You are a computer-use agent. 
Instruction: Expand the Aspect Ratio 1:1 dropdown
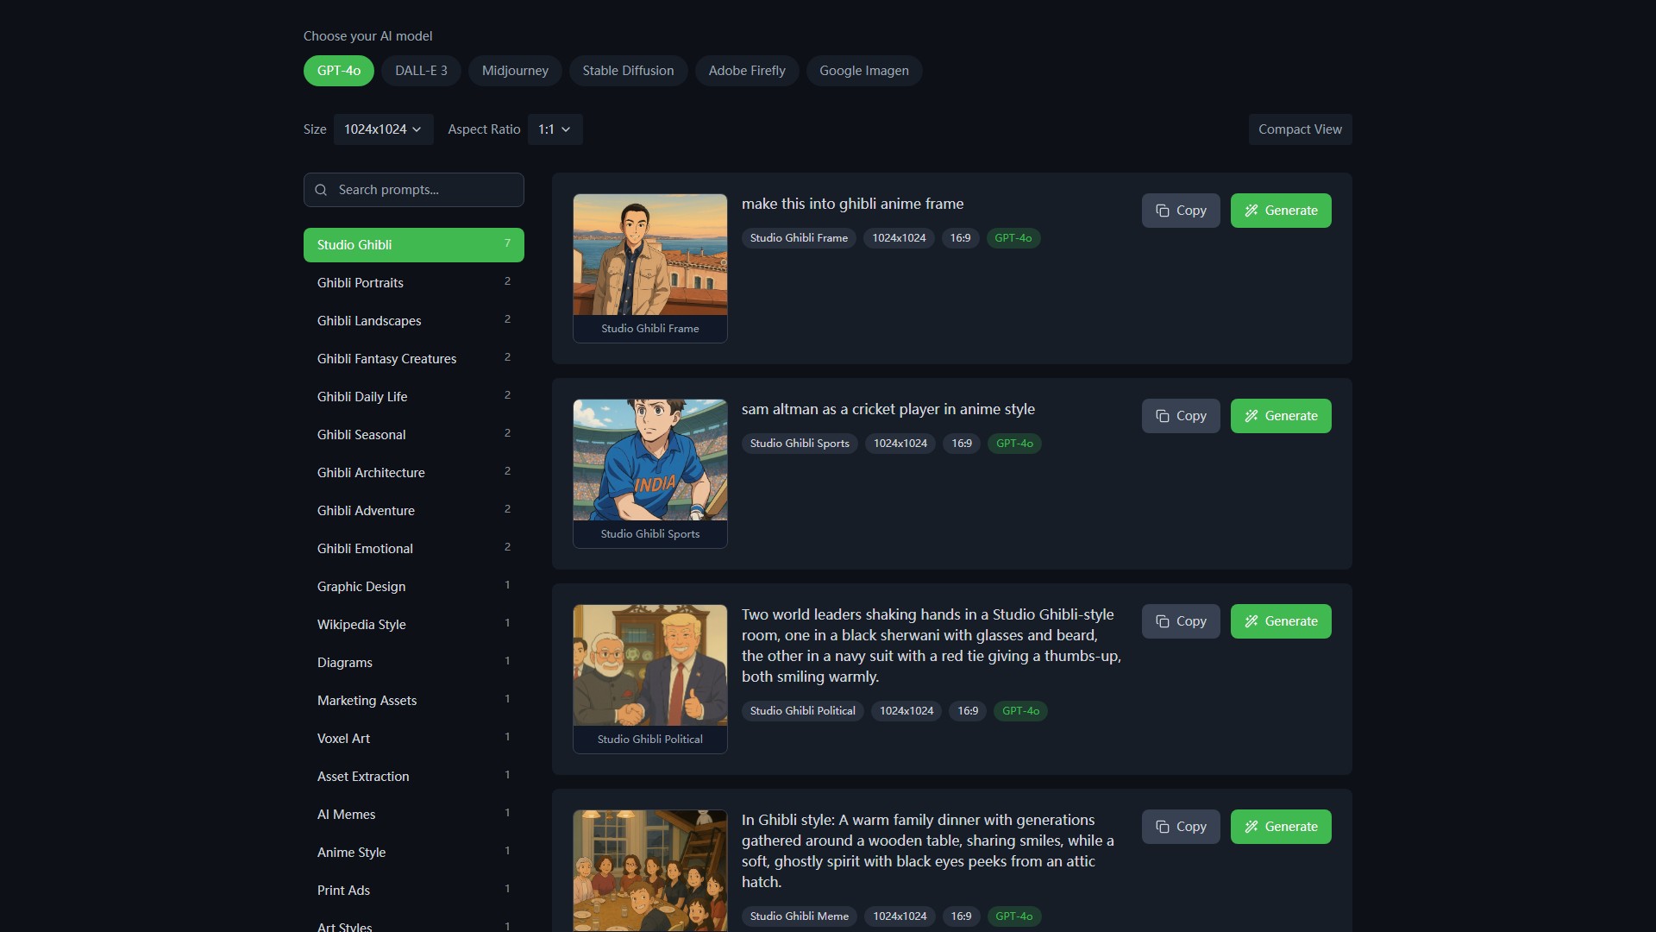coord(555,129)
